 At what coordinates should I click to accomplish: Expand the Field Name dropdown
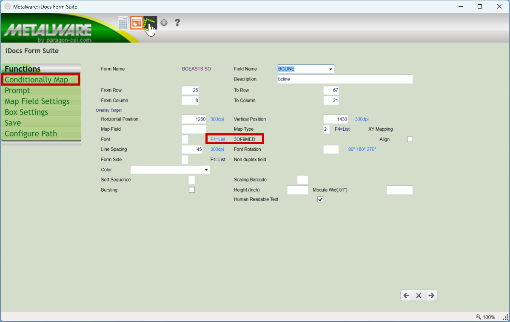click(331, 69)
